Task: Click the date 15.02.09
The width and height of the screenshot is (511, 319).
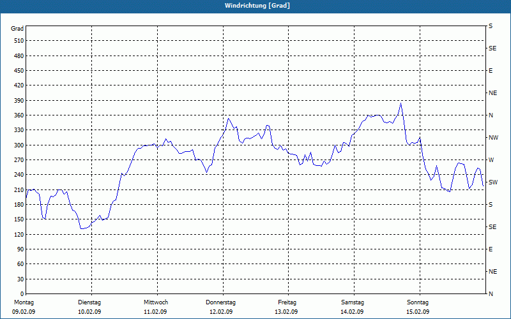Action: pos(418,312)
